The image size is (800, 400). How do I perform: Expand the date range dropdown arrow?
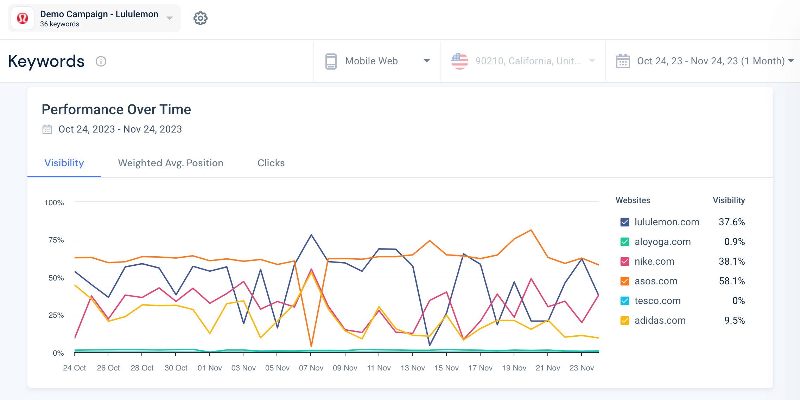point(791,61)
